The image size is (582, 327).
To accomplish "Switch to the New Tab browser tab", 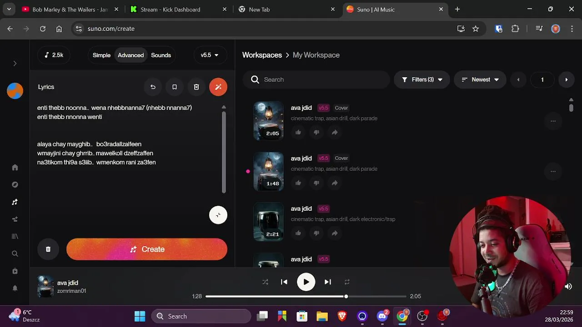I will point(287,9).
